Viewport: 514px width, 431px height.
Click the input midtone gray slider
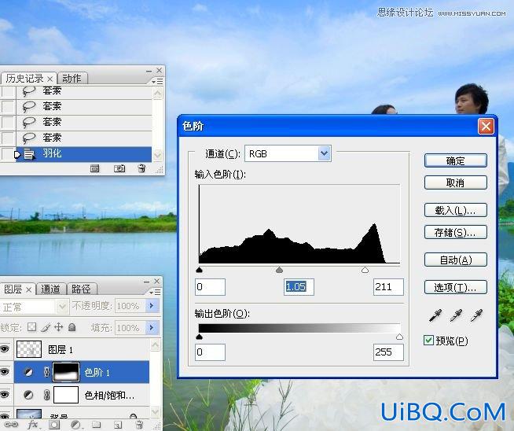279,270
